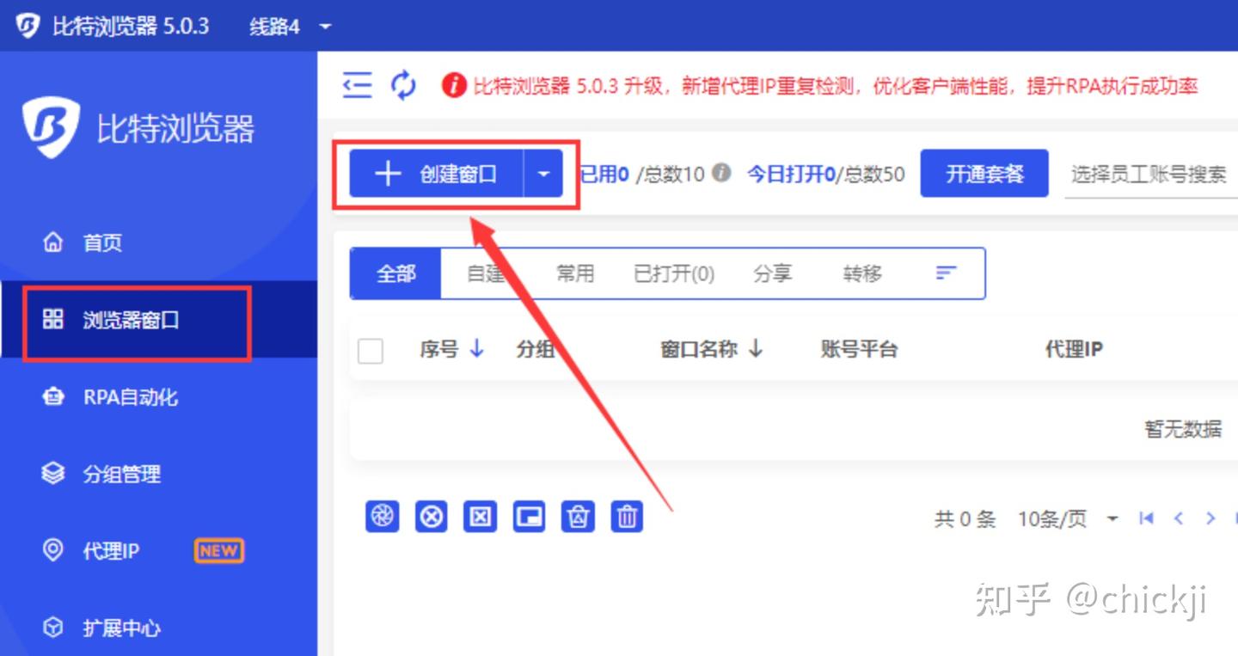Expand the dropdown arrow beside 创建窗口
This screenshot has height=656, width=1238.
point(544,173)
